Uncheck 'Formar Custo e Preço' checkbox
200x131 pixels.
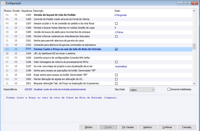116,49
